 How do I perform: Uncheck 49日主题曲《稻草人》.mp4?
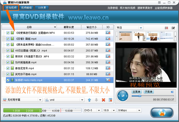tap(8, 51)
